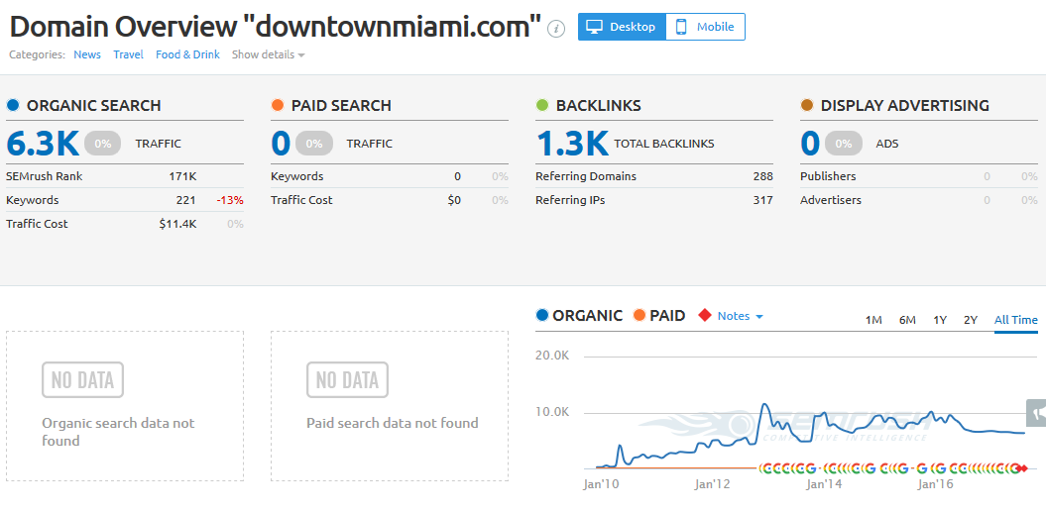Screen dimensions: 1046x512
Task: Select the 1Y time range tab
Action: pos(940,320)
